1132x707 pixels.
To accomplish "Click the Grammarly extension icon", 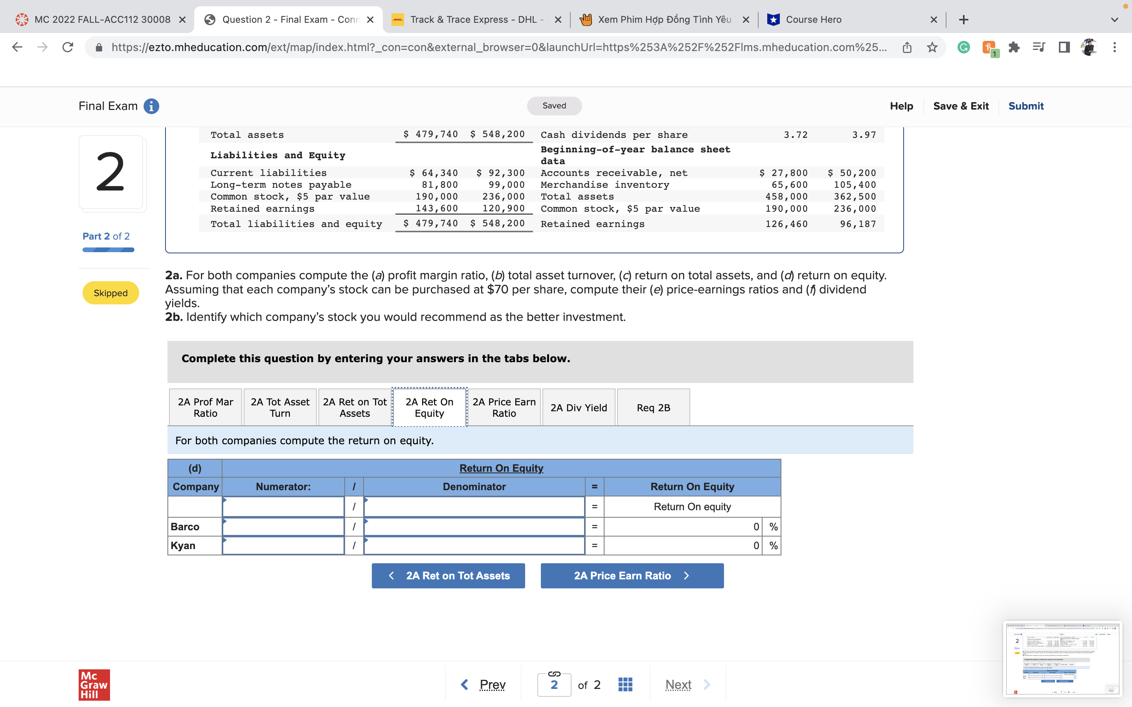I will 963,47.
